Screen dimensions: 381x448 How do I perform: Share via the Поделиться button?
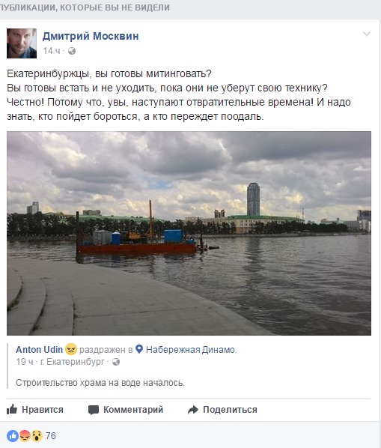point(222,410)
